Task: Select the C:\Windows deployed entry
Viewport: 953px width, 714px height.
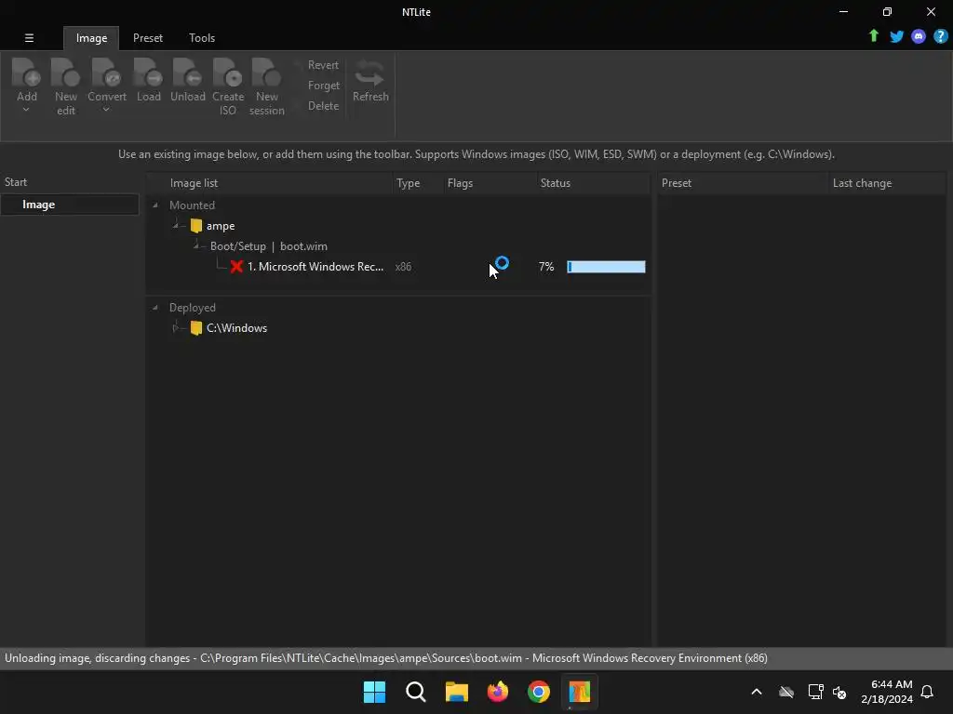Action: tap(236, 328)
